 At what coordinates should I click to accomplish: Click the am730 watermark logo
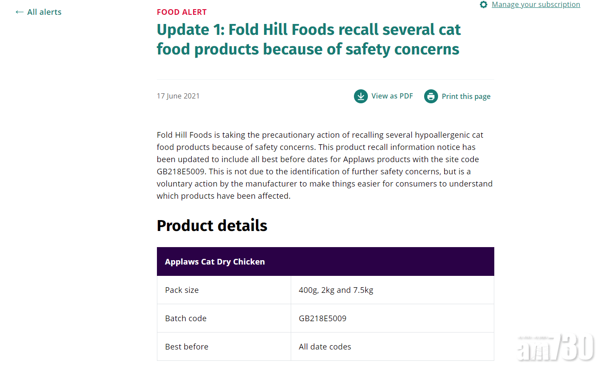click(x=556, y=347)
